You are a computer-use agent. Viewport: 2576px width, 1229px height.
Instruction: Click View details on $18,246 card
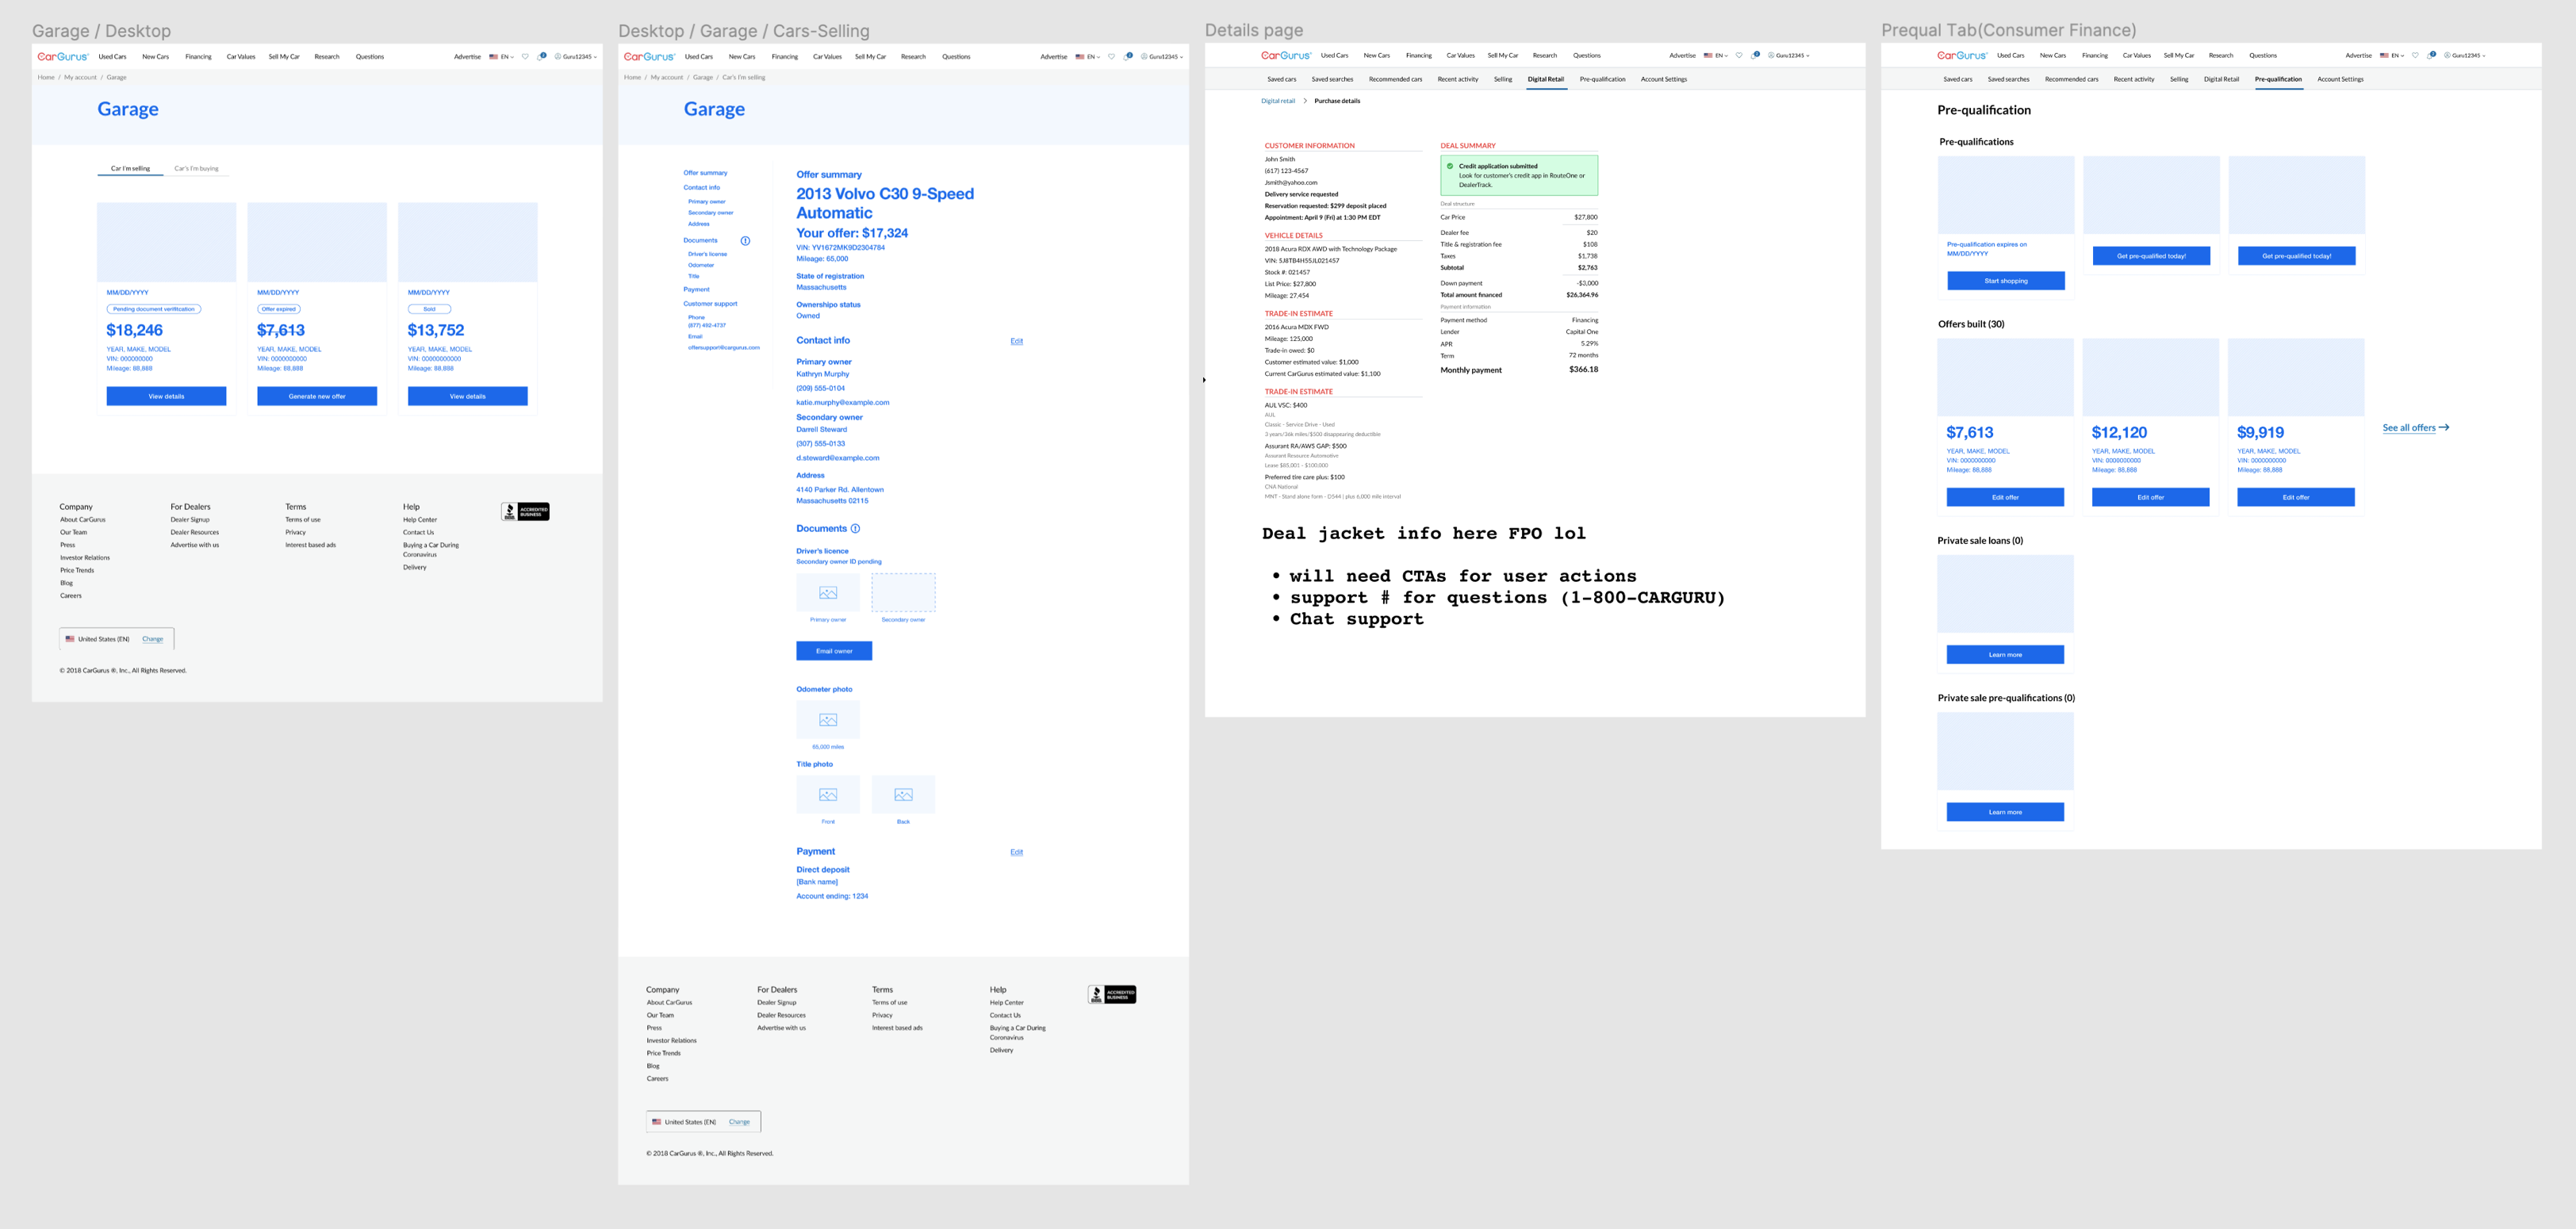[166, 397]
